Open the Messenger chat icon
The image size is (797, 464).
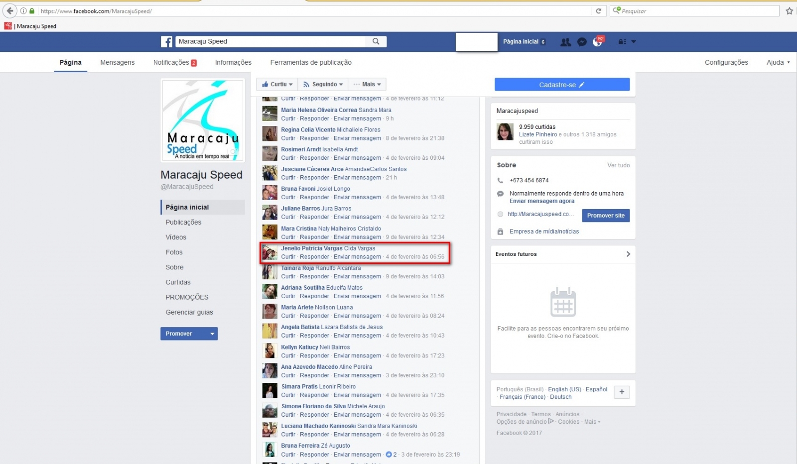582,42
